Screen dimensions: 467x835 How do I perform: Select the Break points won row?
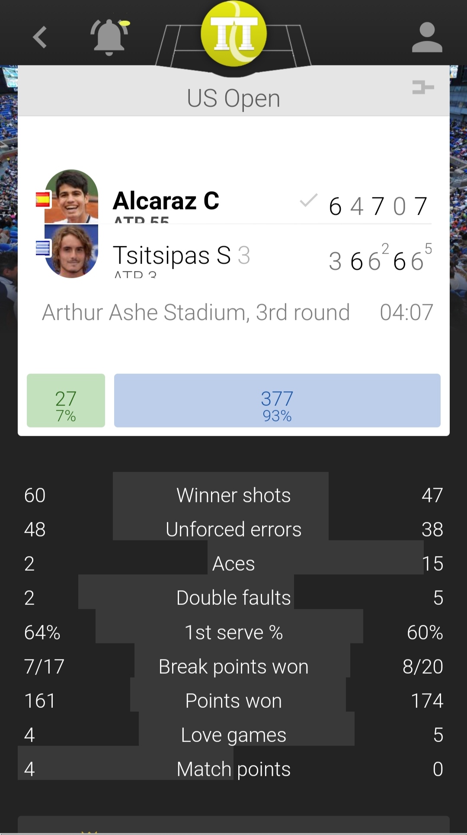(233, 667)
